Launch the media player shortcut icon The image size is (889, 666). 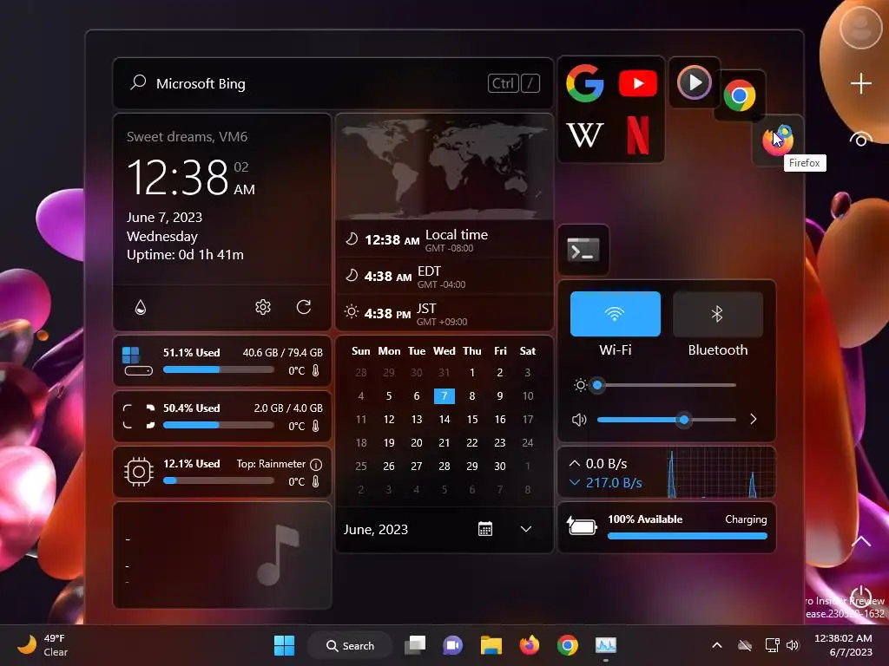(x=694, y=82)
